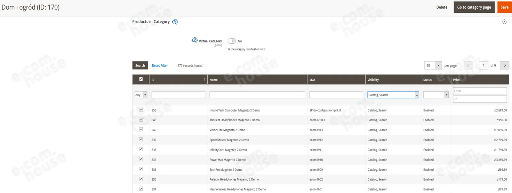Click TechPro Magento 2 Demo name
512x193 pixels.
point(226,169)
